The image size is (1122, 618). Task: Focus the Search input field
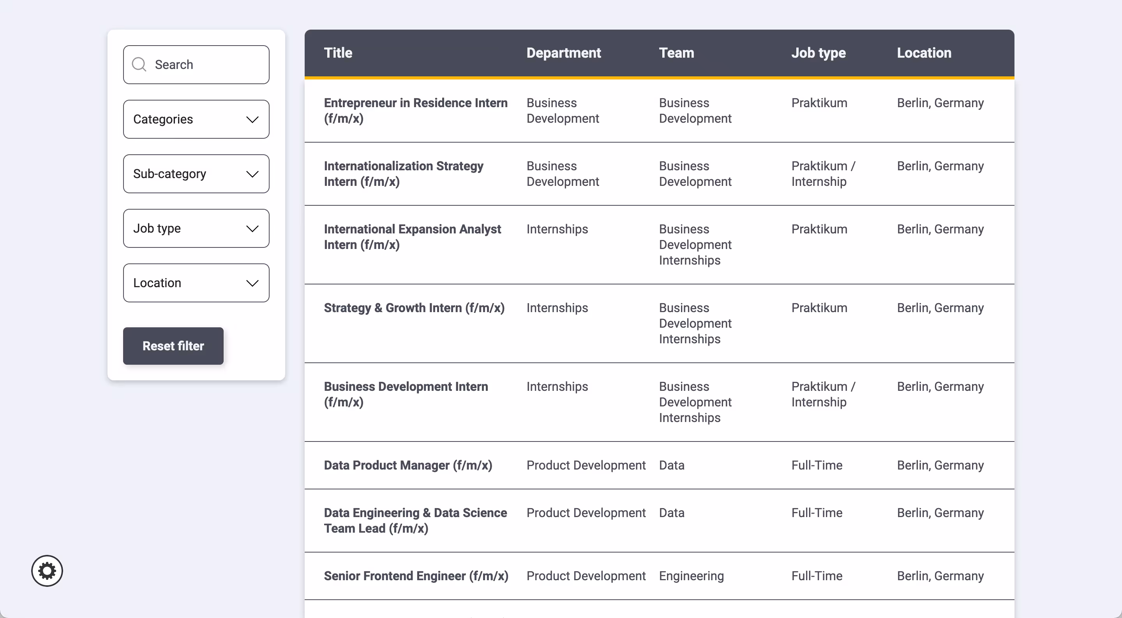click(x=196, y=64)
